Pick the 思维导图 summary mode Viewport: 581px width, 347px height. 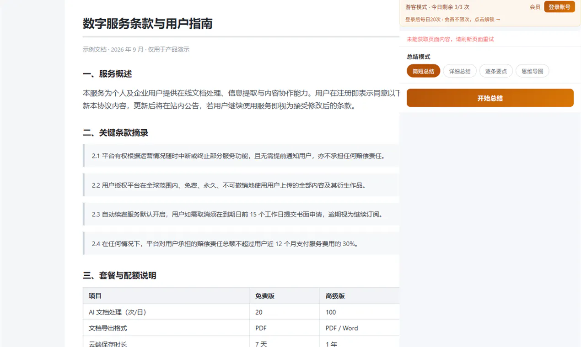[x=533, y=71]
